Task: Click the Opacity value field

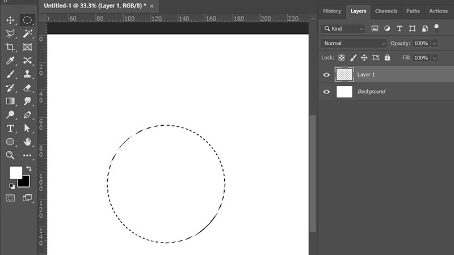Action: pyautogui.click(x=421, y=44)
